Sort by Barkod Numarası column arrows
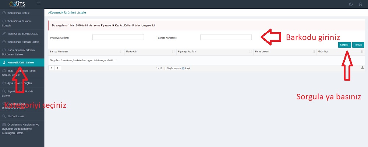The image size is (368, 147). pos(121,52)
